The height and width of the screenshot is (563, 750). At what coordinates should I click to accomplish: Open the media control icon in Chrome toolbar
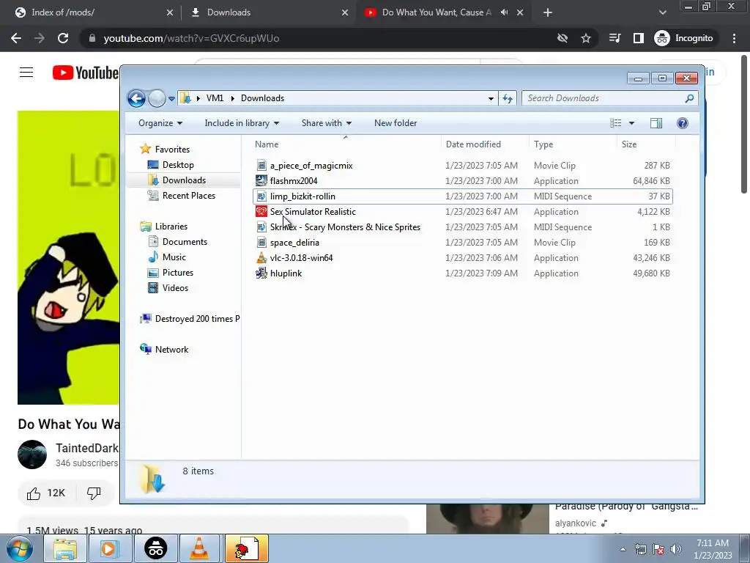point(615,38)
